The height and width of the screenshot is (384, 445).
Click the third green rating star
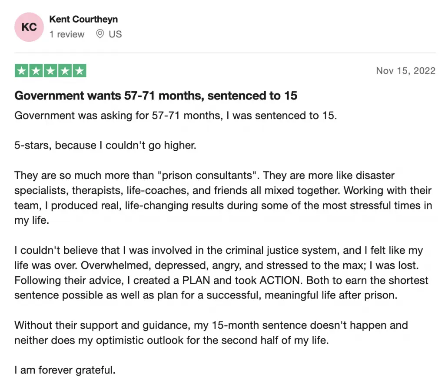(x=50, y=71)
